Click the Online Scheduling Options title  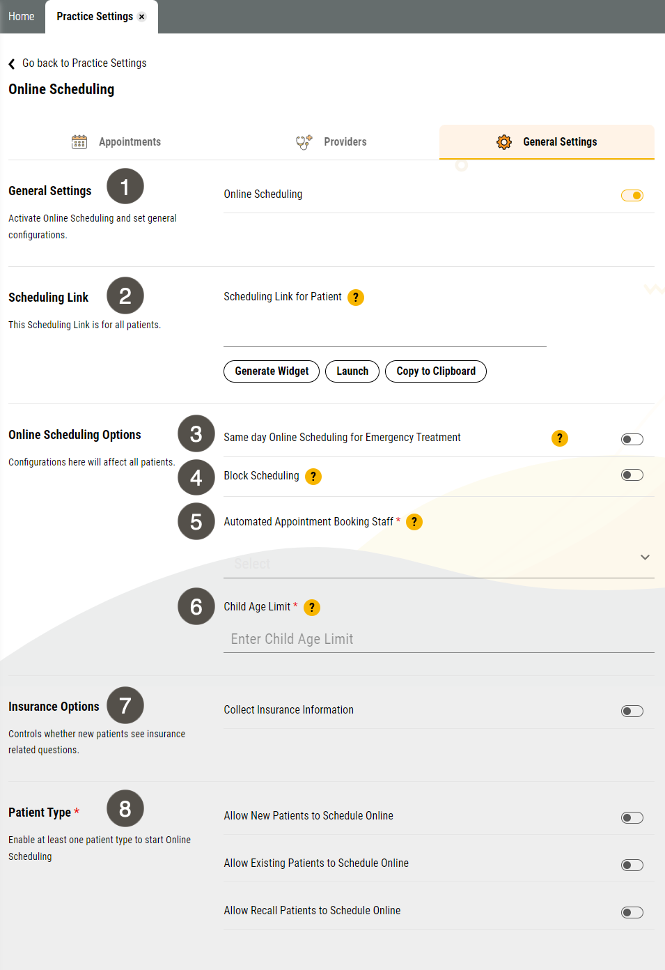click(x=75, y=435)
